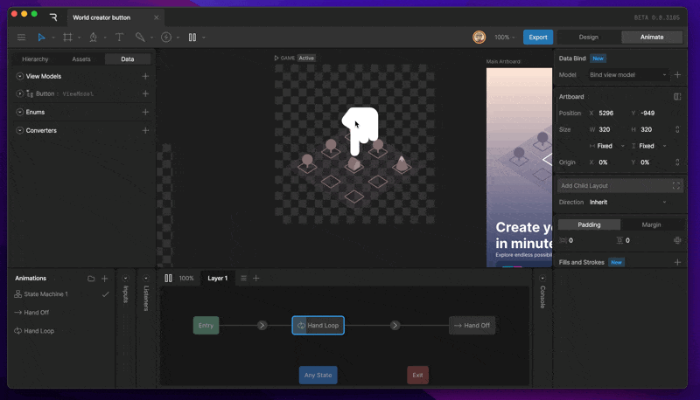The width and height of the screenshot is (700, 400).
Task: Open Bind view model dropdown
Action: (x=627, y=75)
